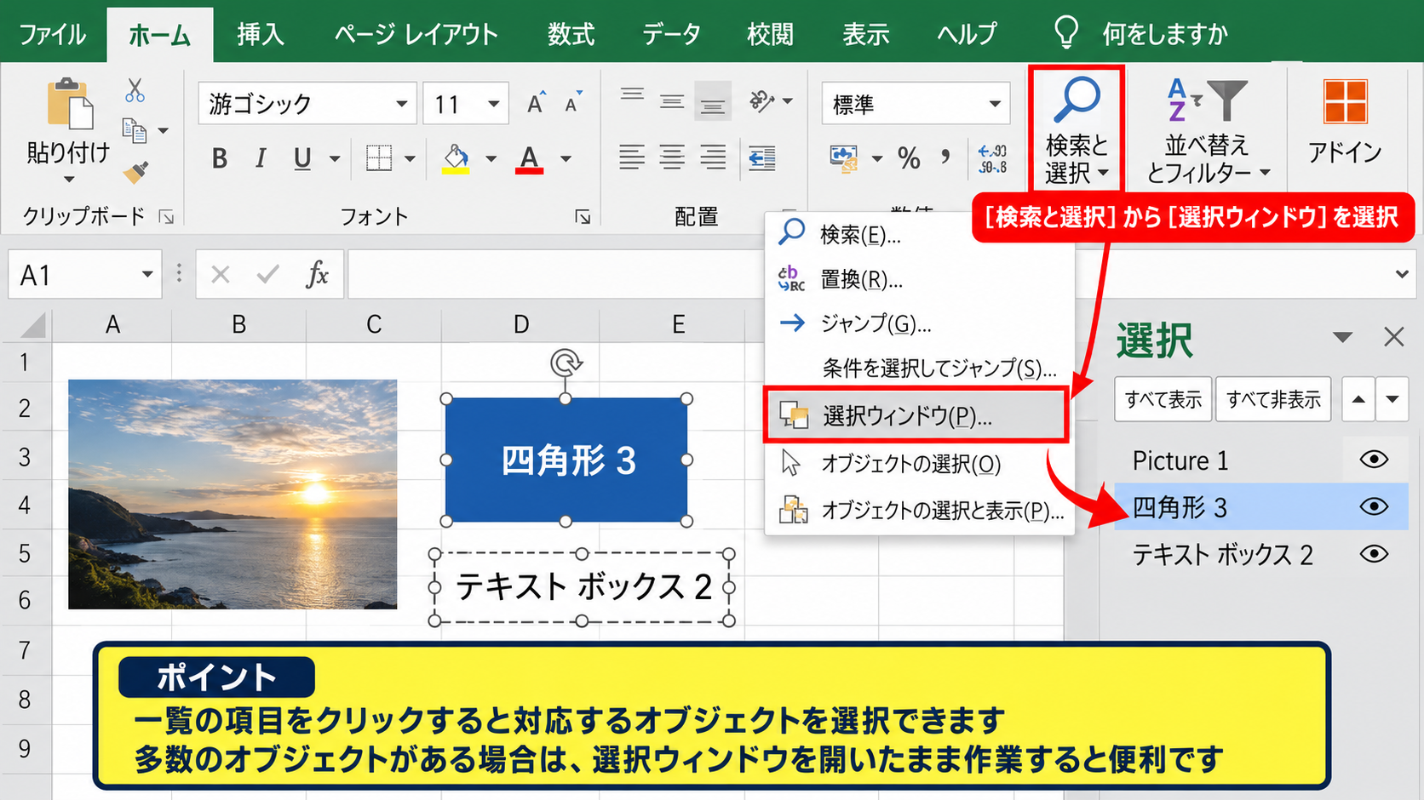Decrease font size with small A icon

click(573, 103)
